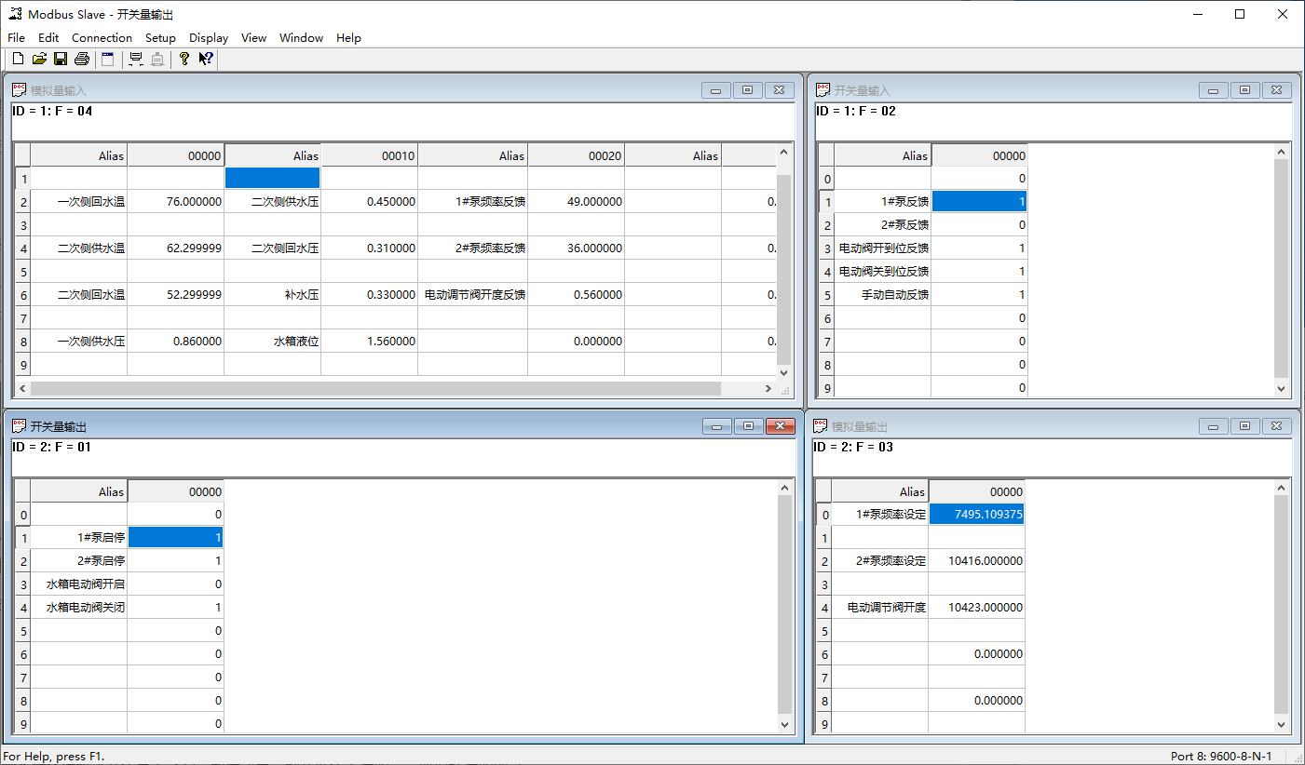Click the 模拟量输入 horizontal scrollbar thumb
Viewport: 1305px width, 765px height.
tap(376, 388)
